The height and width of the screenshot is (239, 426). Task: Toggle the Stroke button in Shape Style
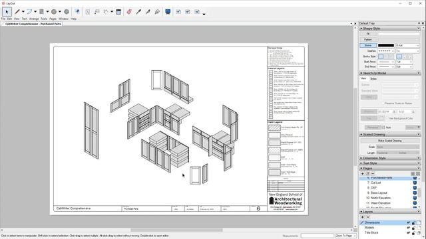368,45
